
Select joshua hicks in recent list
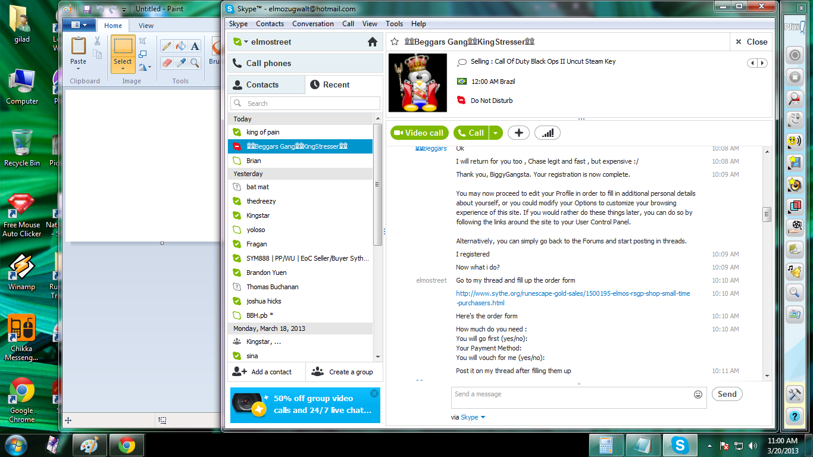[300, 301]
